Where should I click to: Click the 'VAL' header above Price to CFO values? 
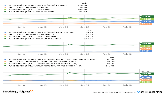[112, 57]
